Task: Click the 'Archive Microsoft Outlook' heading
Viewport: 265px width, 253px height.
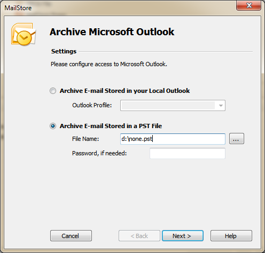Action: (x=112, y=32)
